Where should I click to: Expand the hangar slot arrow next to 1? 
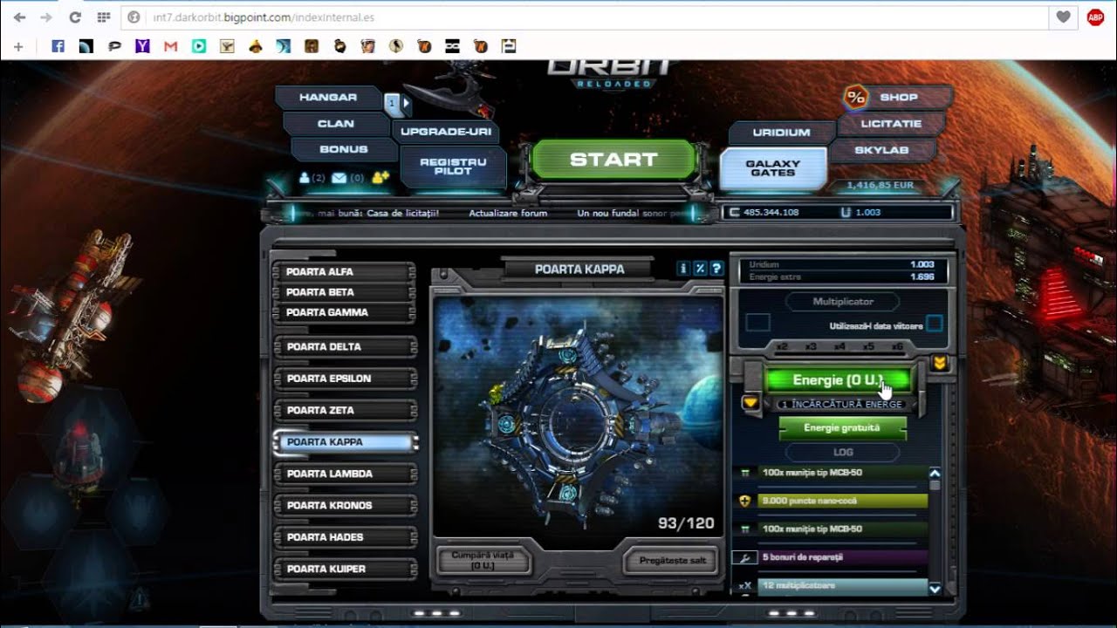point(406,103)
